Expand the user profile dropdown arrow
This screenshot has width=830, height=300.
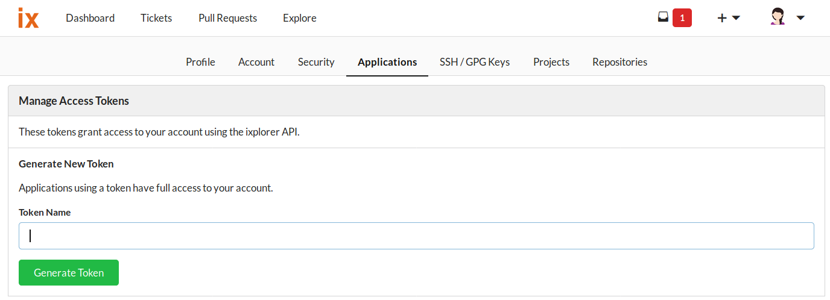(800, 18)
